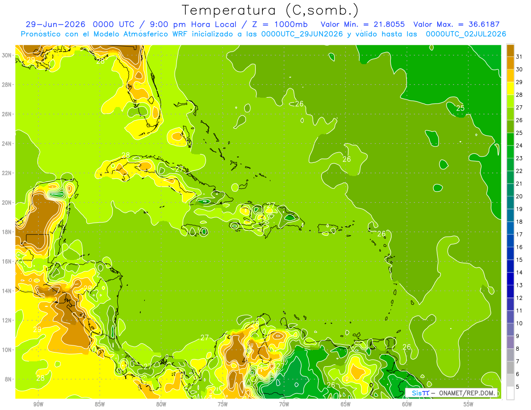This screenshot has width=531, height=410.
Task: Click the 12N latitude label
Action: click(8, 320)
